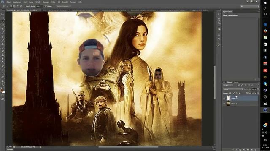The width and height of the screenshot is (270, 151).
Task: Select the bottom poster layer thumbnail
Action: [x=228, y=104]
